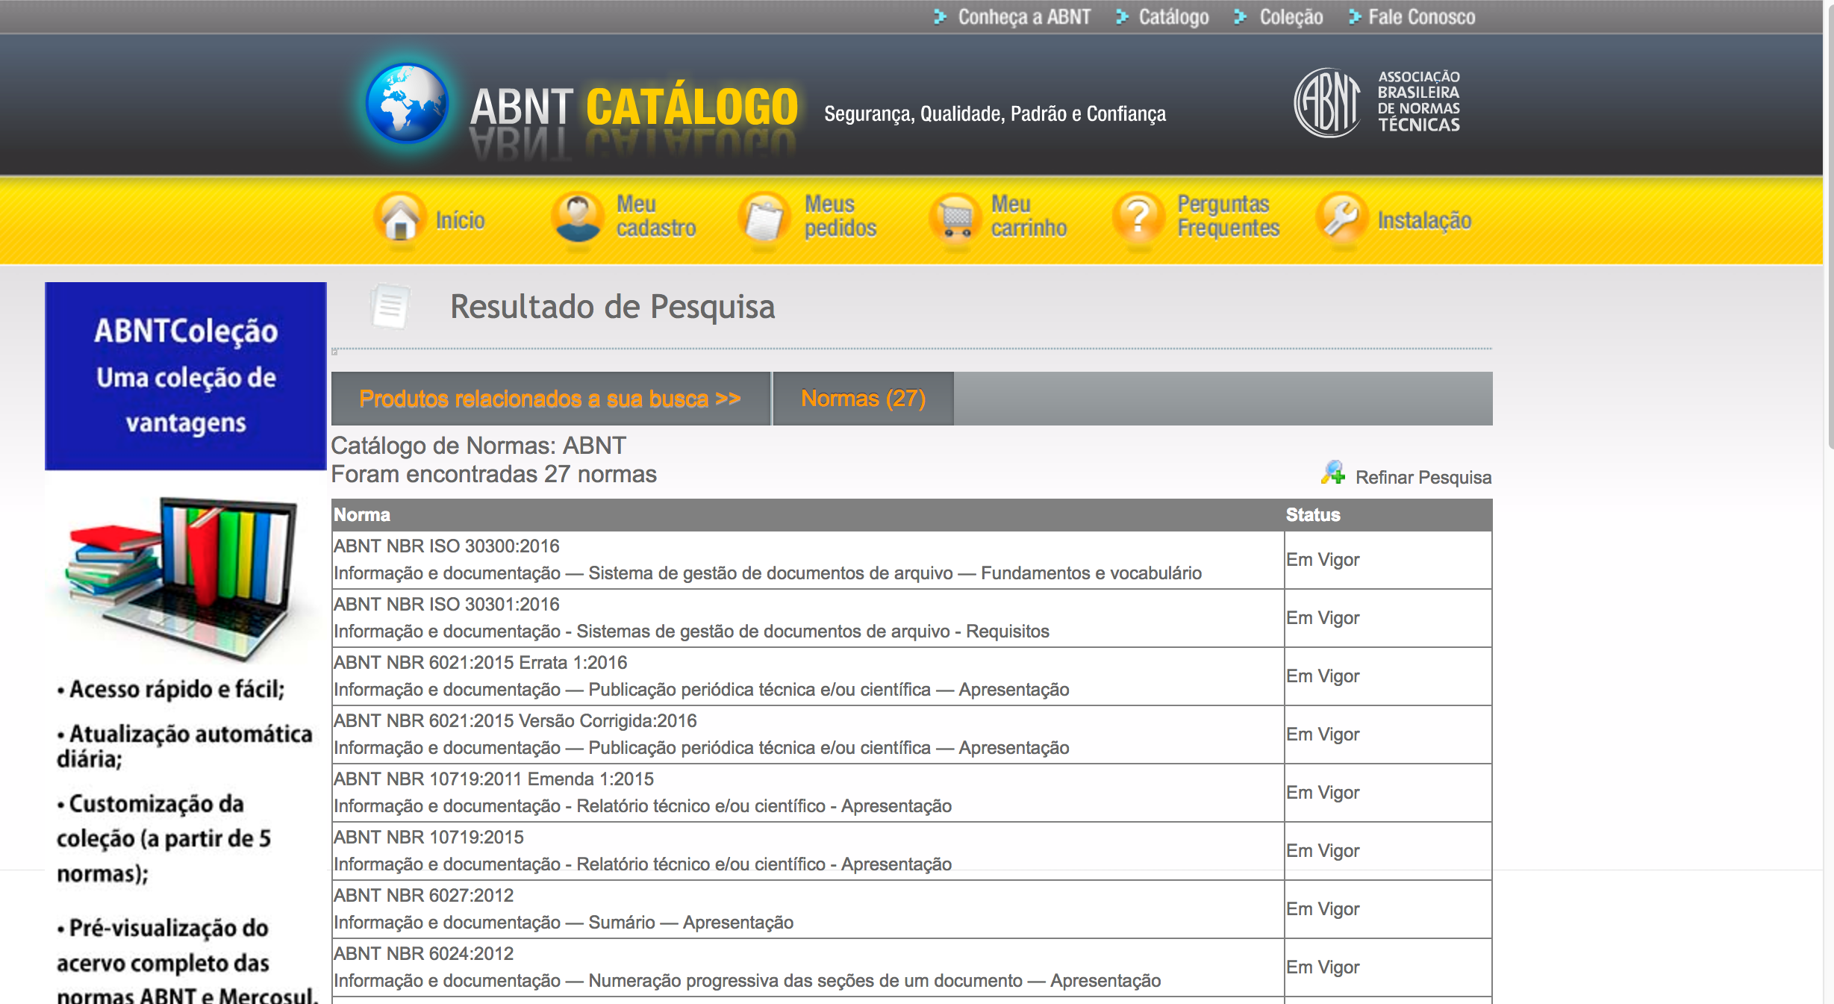1834x1004 pixels.
Task: Click the Meus pedidos clipboard icon
Action: click(764, 219)
